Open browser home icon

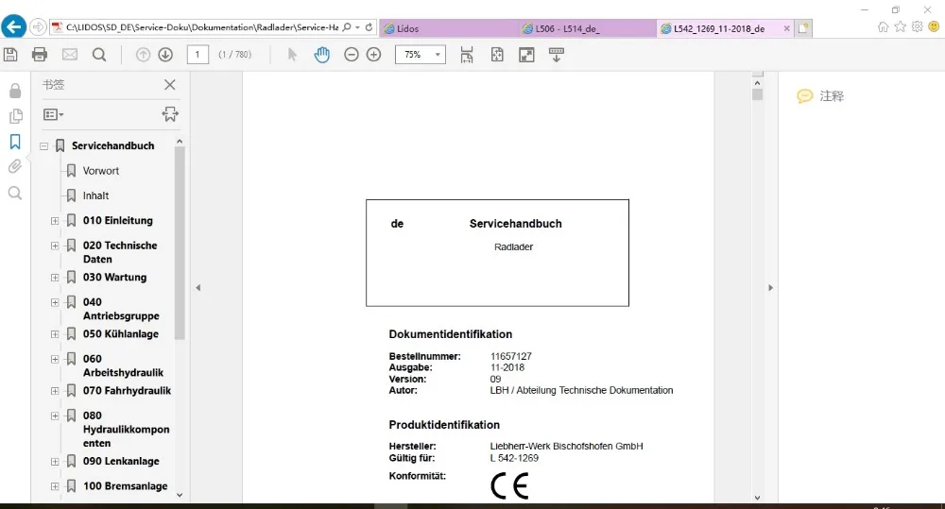coord(883,27)
